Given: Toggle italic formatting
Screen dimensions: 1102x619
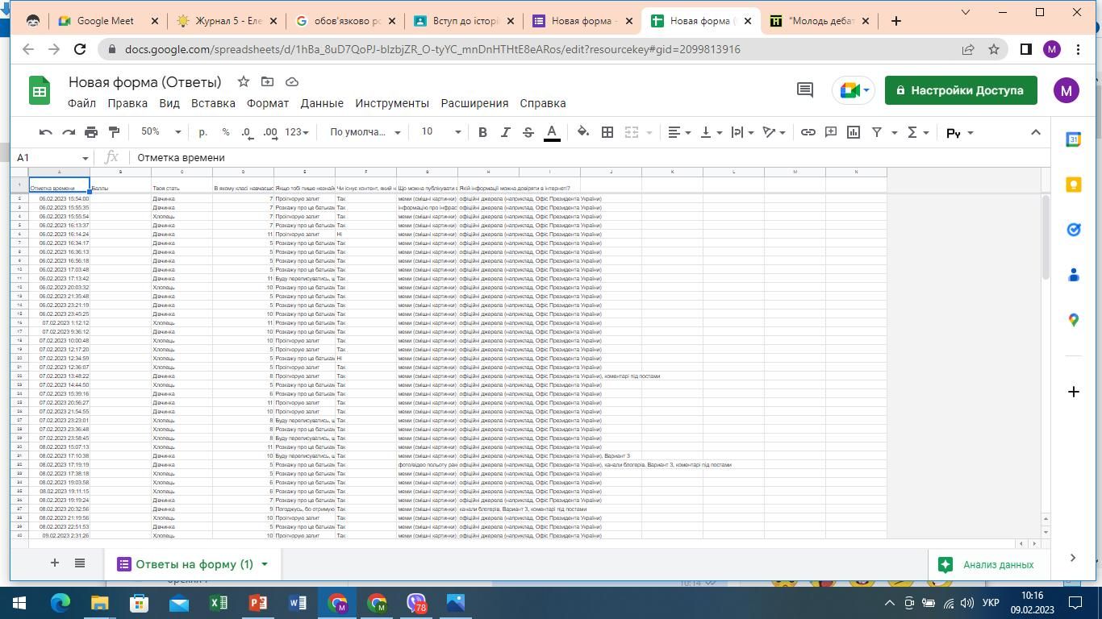Looking at the screenshot, I should point(505,132).
